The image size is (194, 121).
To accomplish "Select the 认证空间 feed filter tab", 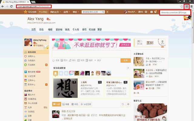I will [85, 104].
